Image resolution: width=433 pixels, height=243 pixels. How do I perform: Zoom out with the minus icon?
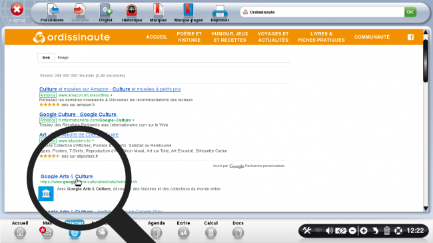[352, 230]
